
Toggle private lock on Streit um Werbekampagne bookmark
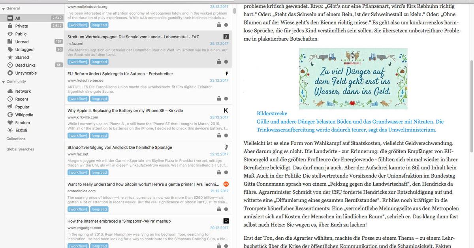coord(219,62)
